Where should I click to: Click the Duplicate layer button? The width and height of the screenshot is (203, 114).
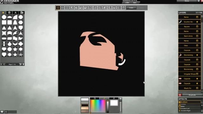pos(192,95)
